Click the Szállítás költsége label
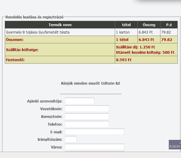The height and width of the screenshot is (158, 181). pyautogui.click(x=22, y=50)
